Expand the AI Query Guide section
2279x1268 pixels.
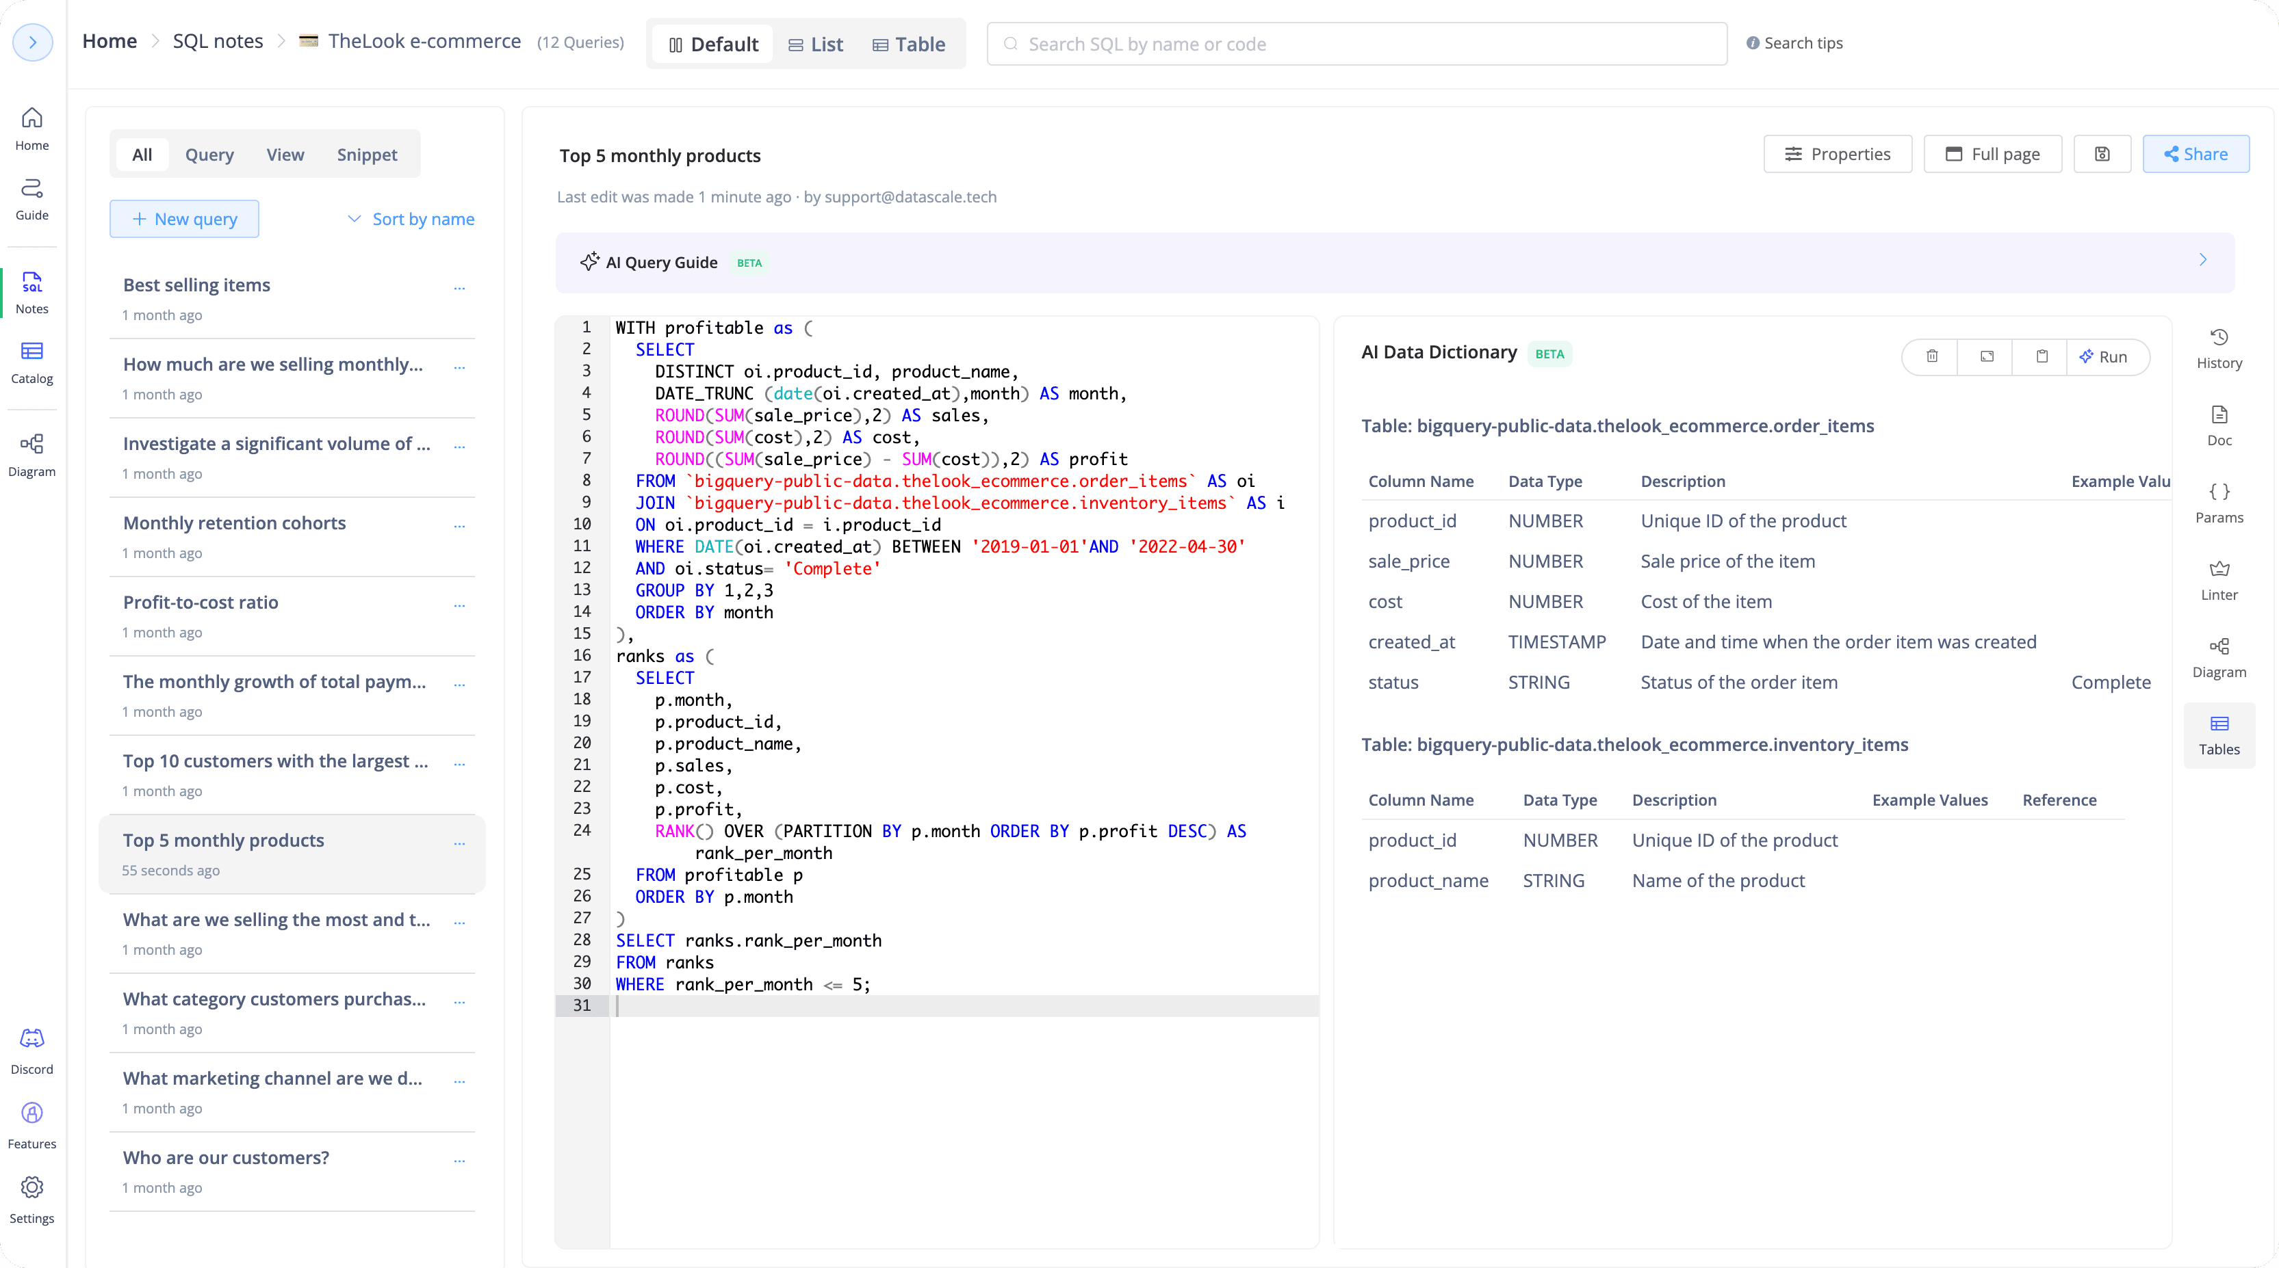click(2203, 259)
